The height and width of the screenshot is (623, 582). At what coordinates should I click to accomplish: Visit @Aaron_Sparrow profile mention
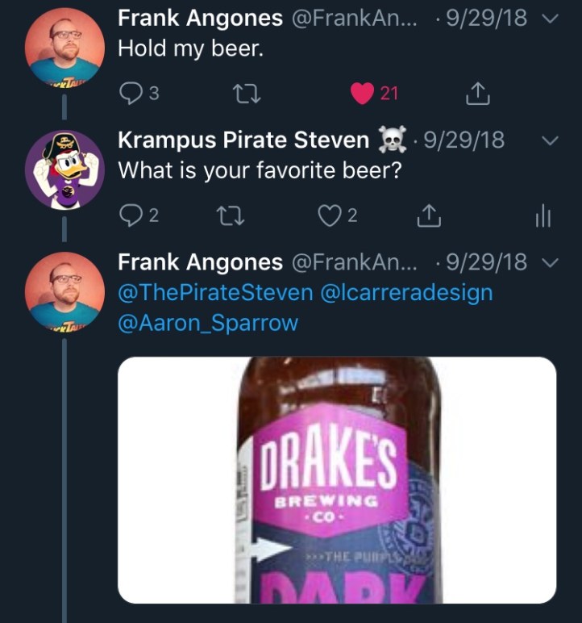[208, 323]
